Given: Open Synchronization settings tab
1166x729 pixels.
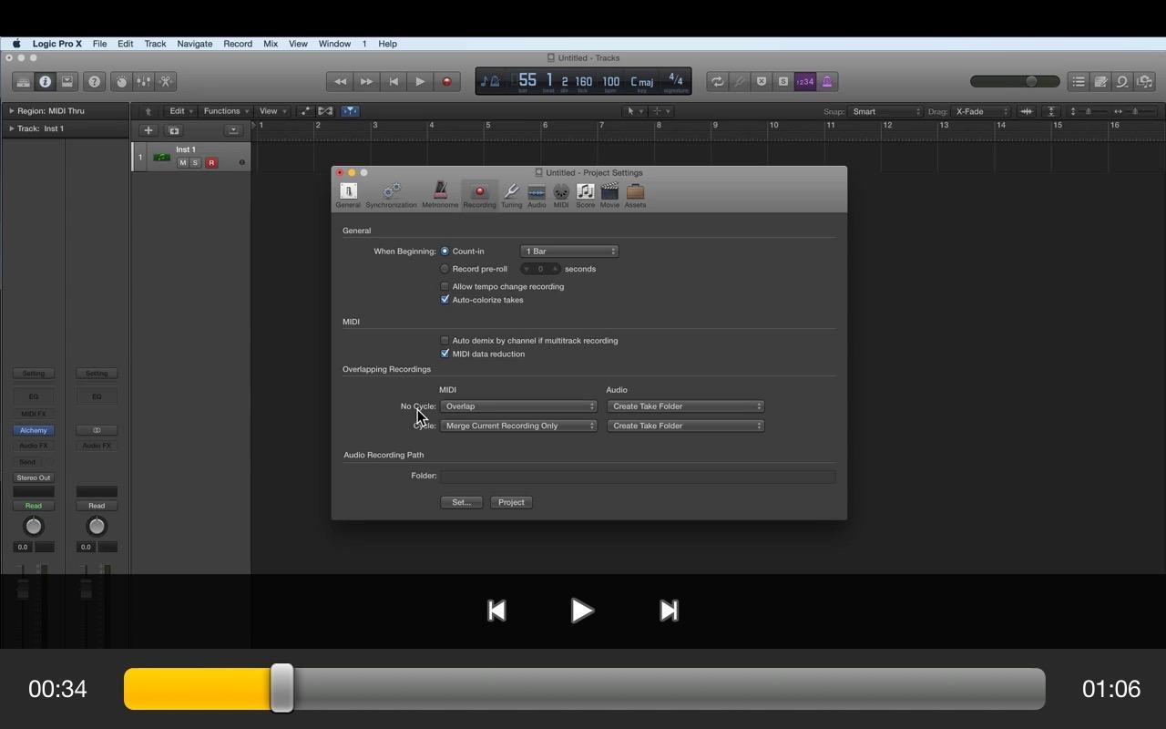Looking at the screenshot, I should pyautogui.click(x=391, y=195).
